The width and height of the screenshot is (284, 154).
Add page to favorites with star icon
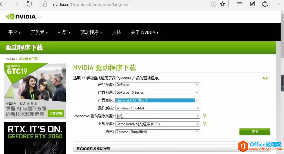223,4
